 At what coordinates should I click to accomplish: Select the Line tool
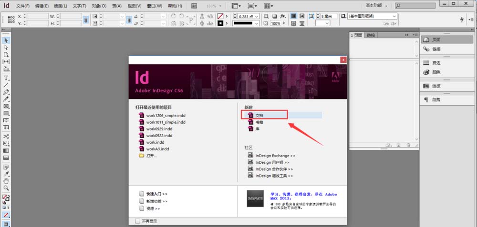coord(6,85)
